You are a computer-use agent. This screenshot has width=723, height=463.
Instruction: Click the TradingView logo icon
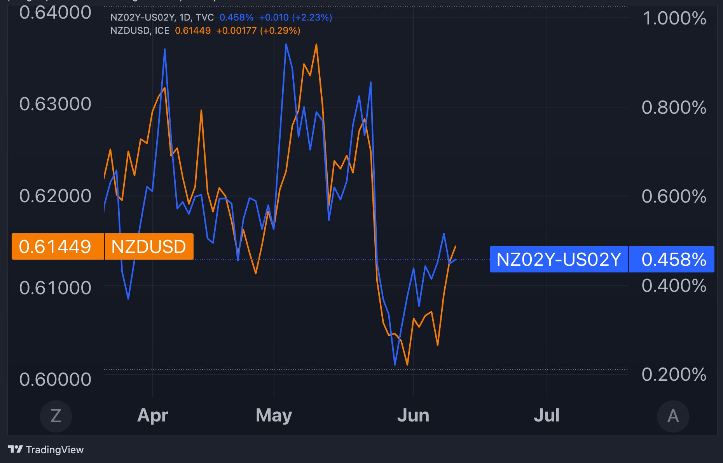click(x=15, y=449)
